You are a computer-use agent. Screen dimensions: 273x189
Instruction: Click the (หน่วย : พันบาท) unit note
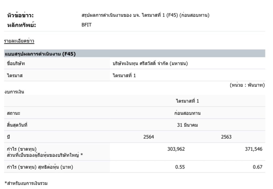[247, 85]
